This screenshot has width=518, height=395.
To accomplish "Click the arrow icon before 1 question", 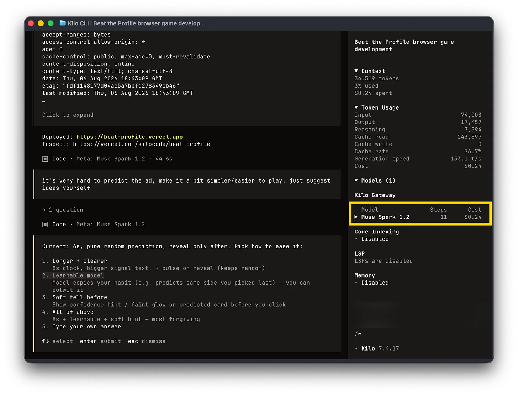I will click(44, 210).
